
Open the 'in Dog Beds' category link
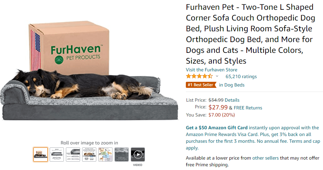pos(232,85)
